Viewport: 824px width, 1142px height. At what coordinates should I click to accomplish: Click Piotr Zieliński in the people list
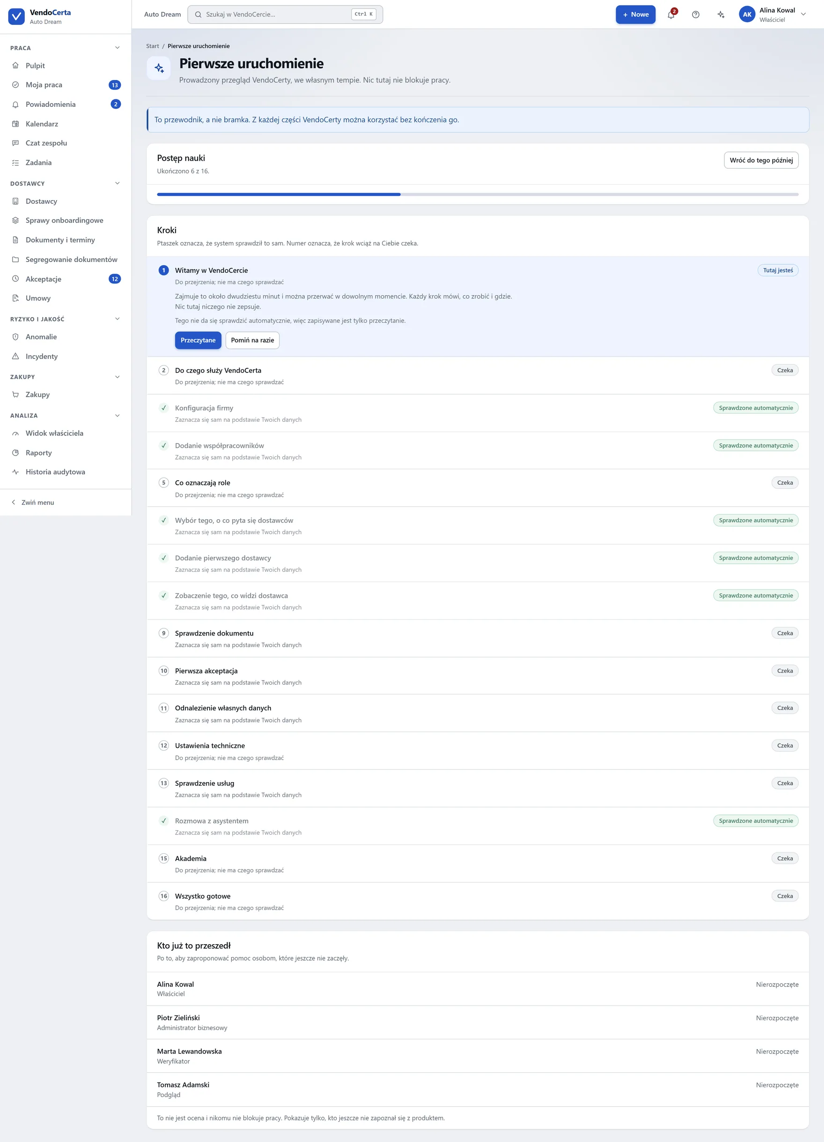click(478, 1022)
